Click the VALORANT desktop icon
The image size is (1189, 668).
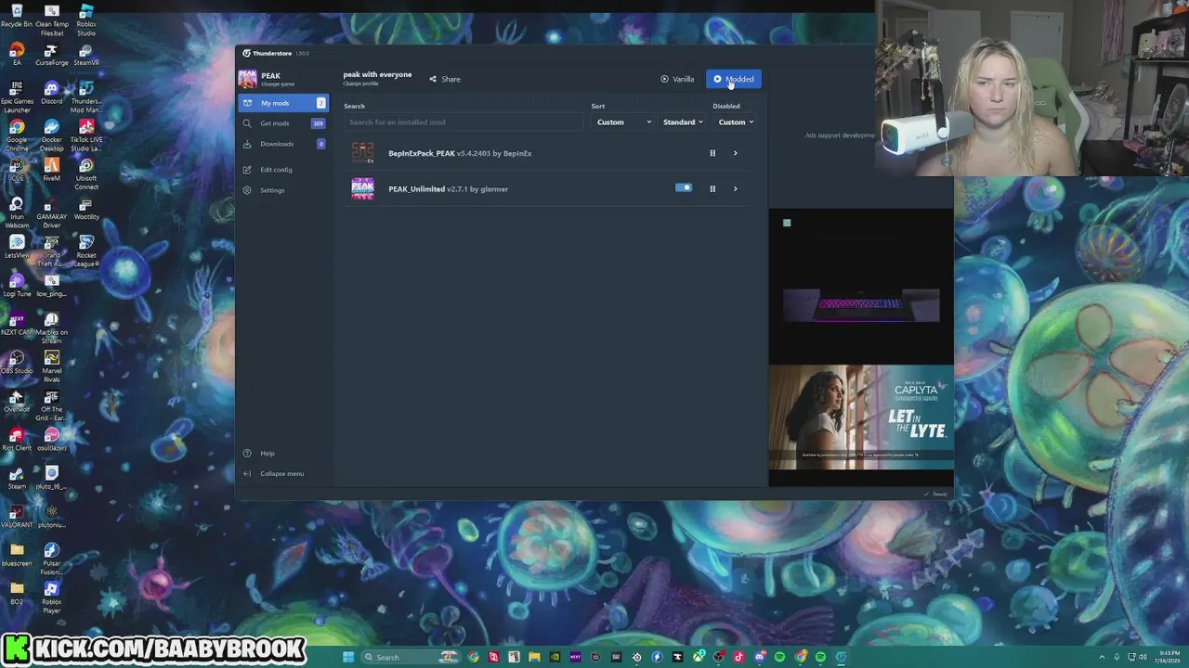pyautogui.click(x=17, y=517)
